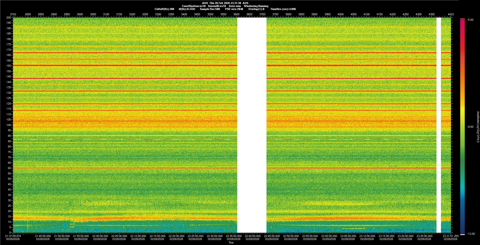Select the narrow white gap near 23:28

pyautogui.click(x=438, y=125)
